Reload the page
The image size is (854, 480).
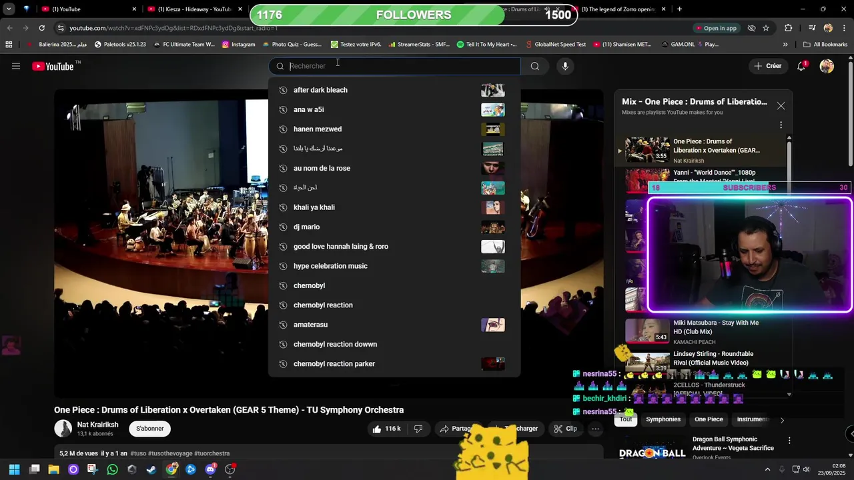tap(41, 28)
